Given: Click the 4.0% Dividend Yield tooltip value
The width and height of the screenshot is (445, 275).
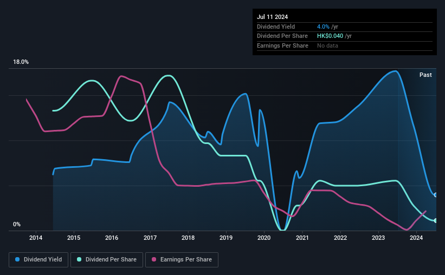Looking at the screenshot, I should click(x=323, y=27).
